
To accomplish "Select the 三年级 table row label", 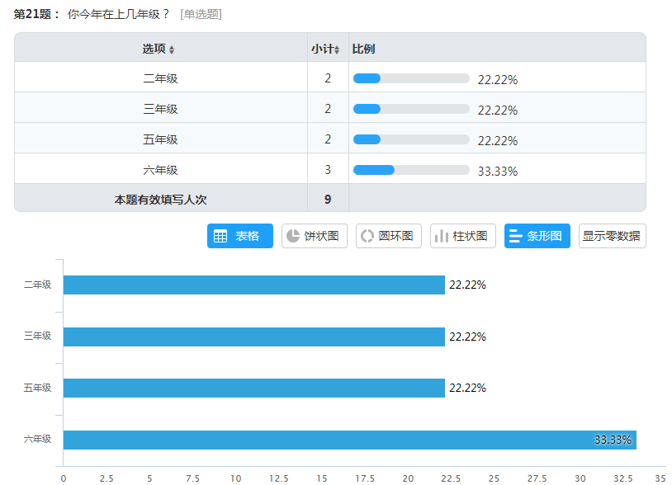I will [x=160, y=109].
